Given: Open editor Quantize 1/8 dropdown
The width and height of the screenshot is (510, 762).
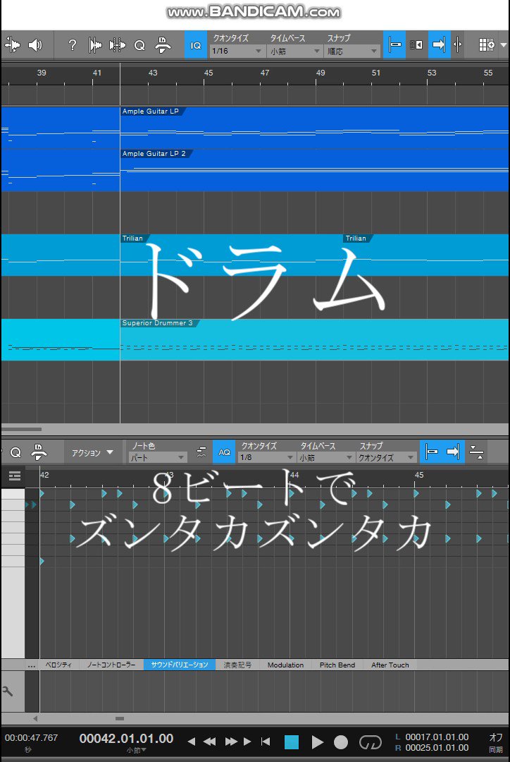Looking at the screenshot, I should click(x=267, y=458).
